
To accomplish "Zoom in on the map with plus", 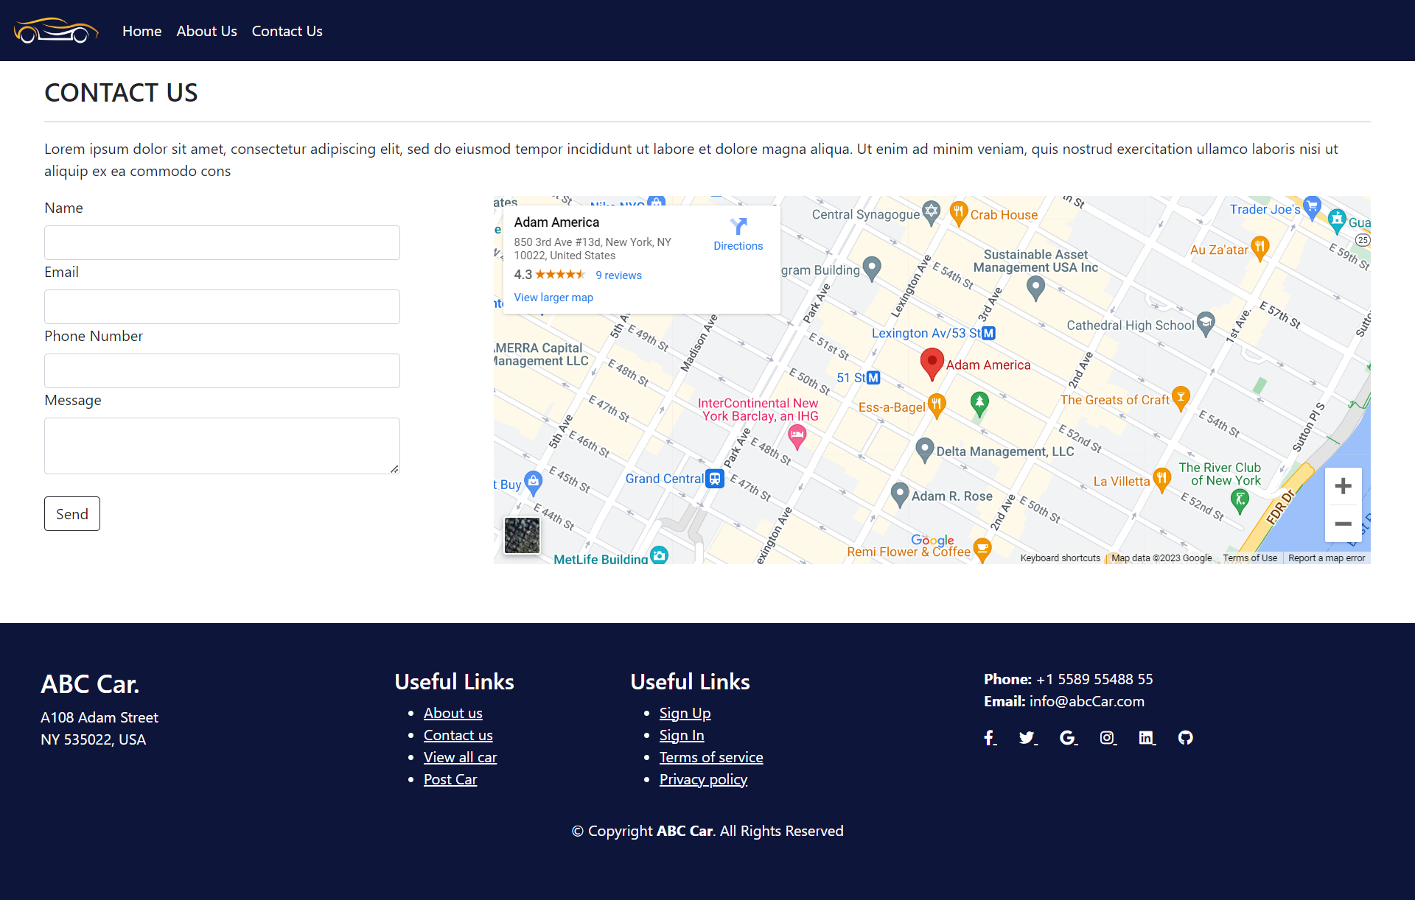I will (1343, 486).
